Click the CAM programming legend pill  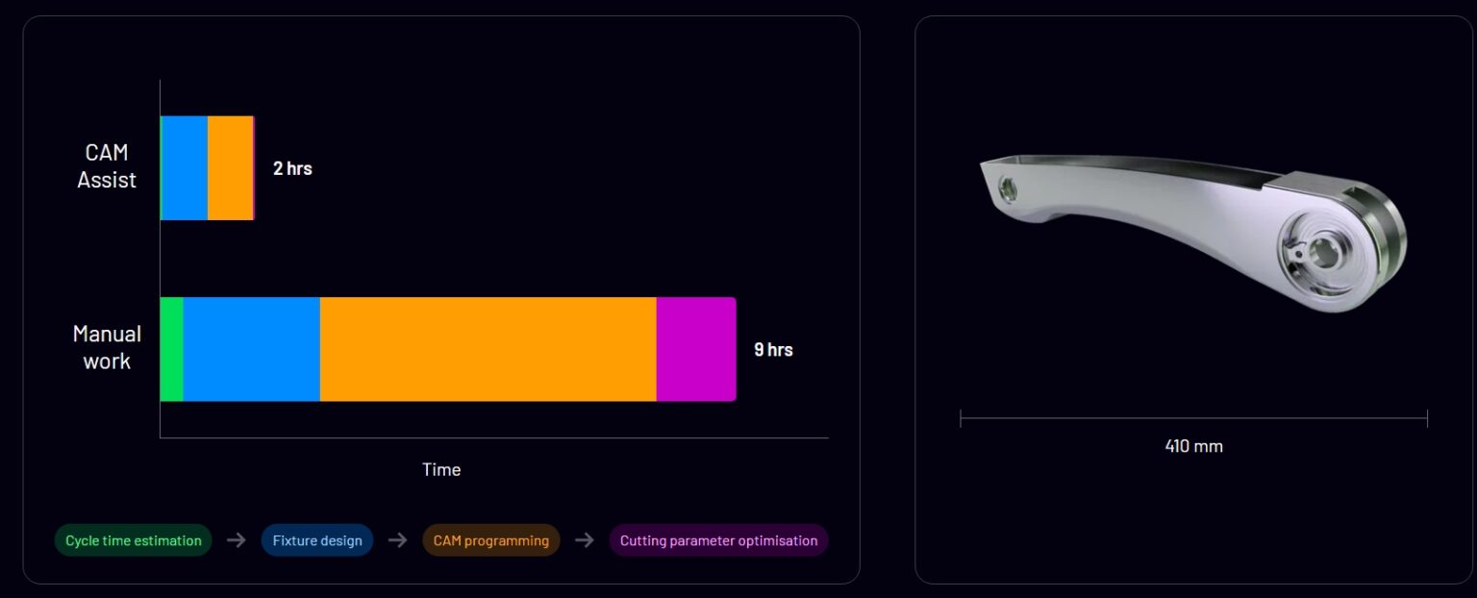point(490,540)
